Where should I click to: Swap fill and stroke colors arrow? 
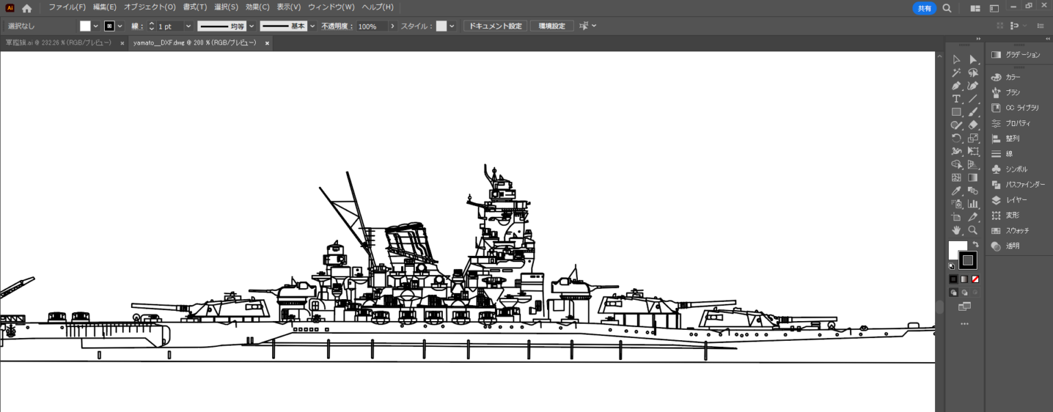975,244
